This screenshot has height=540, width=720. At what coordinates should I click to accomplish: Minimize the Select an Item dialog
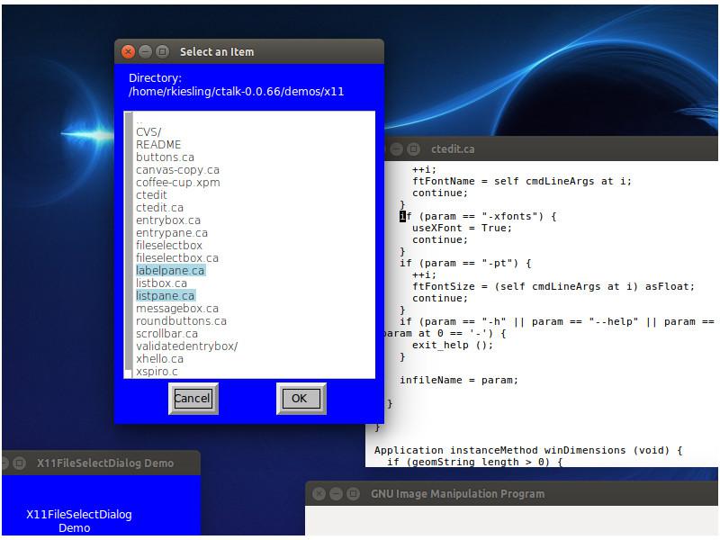pyautogui.click(x=145, y=51)
